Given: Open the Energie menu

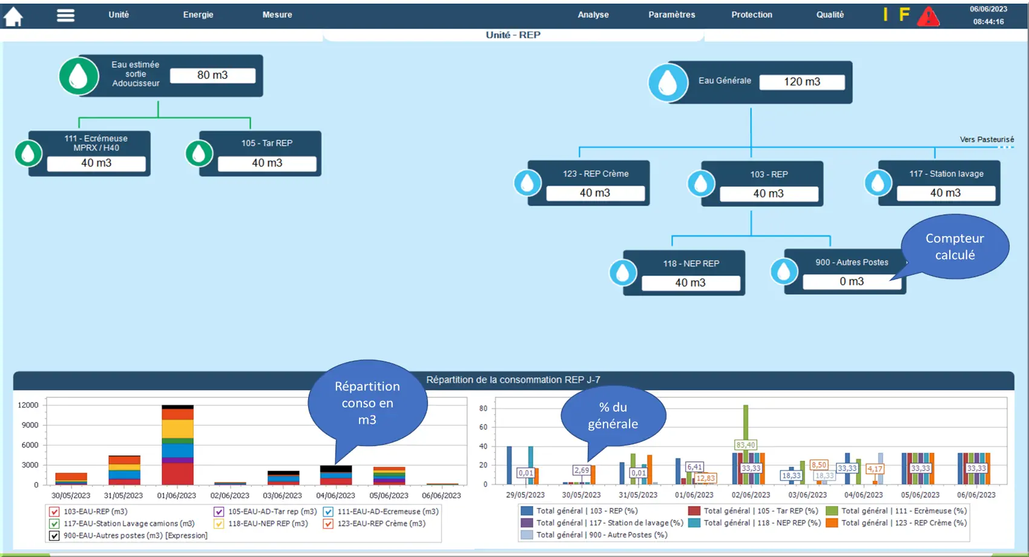Looking at the screenshot, I should 198,15.
